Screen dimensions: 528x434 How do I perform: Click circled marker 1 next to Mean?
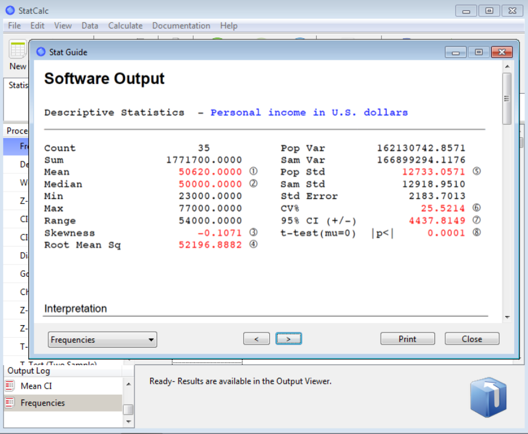click(253, 172)
